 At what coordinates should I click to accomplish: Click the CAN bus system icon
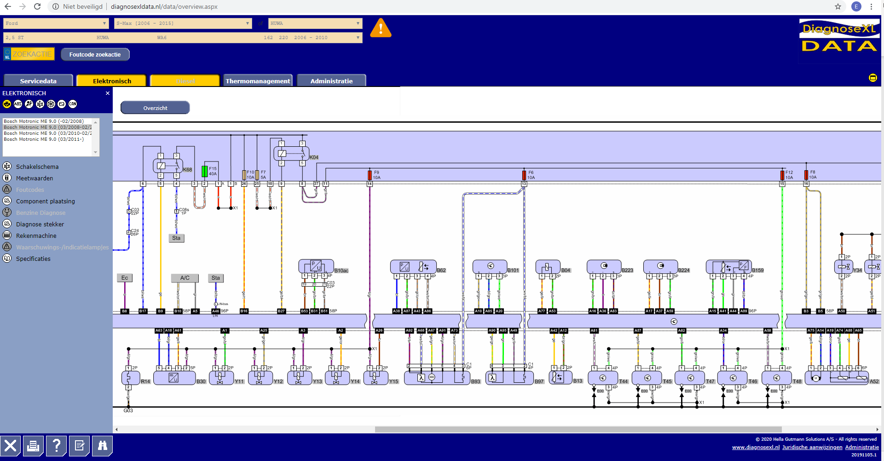coord(73,104)
